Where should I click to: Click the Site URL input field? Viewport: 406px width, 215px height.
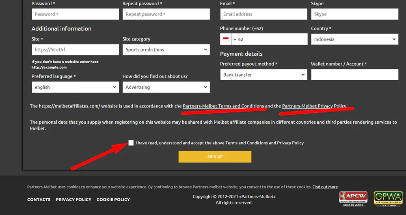click(x=76, y=49)
